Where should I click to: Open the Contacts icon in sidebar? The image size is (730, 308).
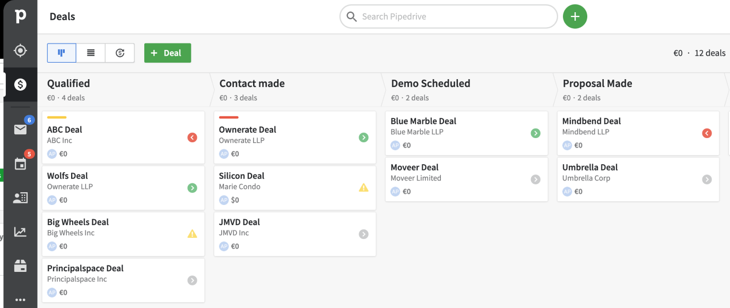coord(20,198)
